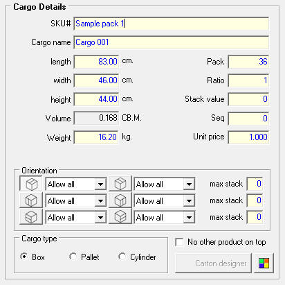Click the Weight value field
The height and width of the screenshot is (285, 285).
[x=96, y=137]
